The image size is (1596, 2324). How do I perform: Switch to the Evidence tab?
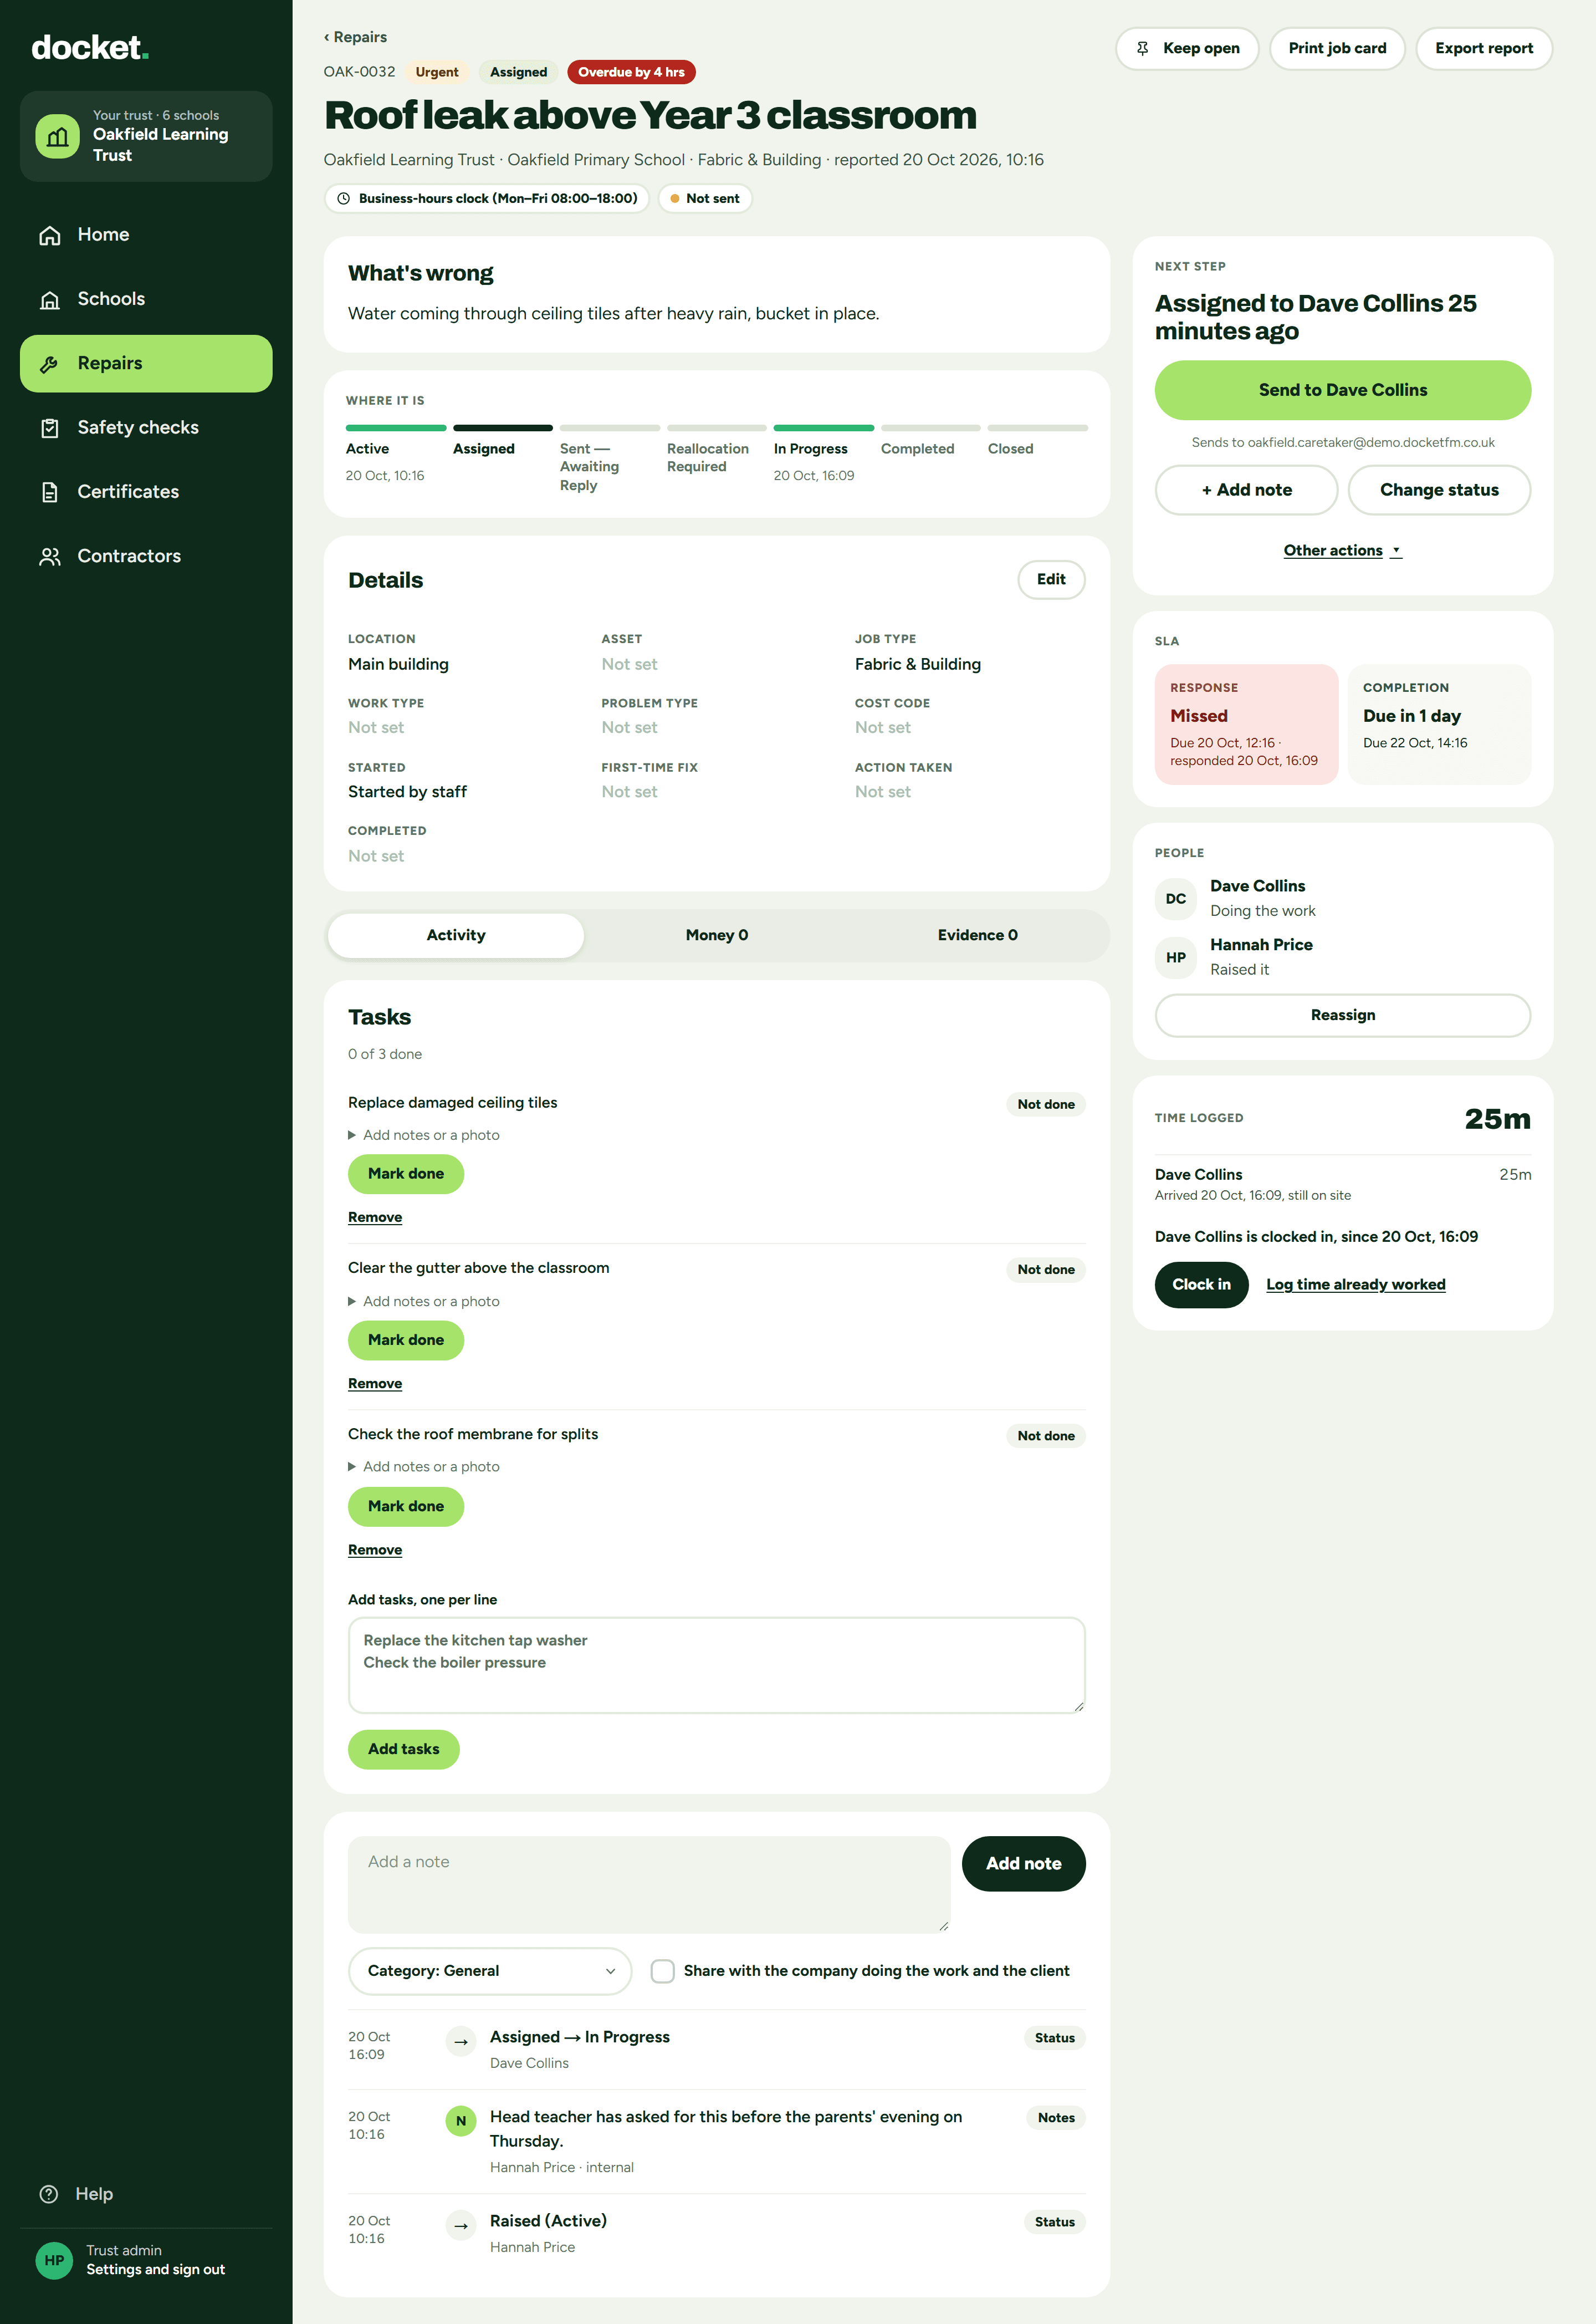click(x=977, y=935)
